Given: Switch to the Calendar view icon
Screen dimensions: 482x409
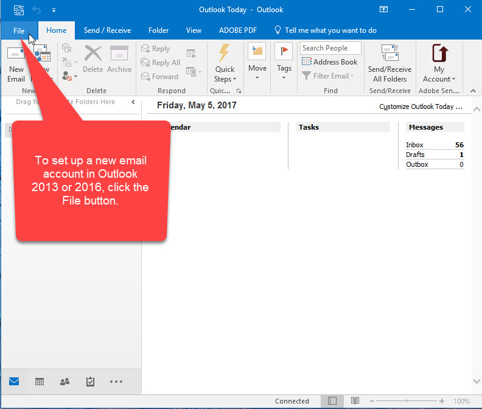Looking at the screenshot, I should 40,382.
